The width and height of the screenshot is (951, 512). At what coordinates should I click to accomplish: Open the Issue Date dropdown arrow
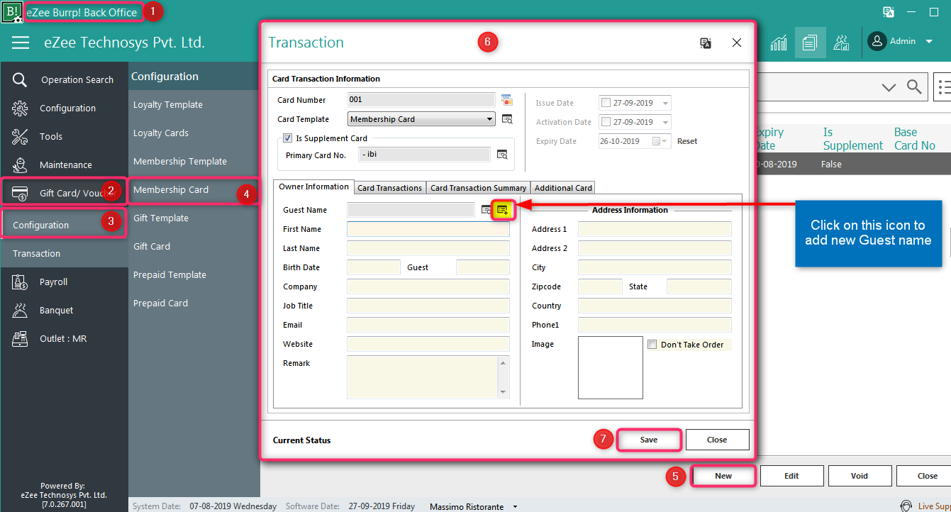[665, 104]
